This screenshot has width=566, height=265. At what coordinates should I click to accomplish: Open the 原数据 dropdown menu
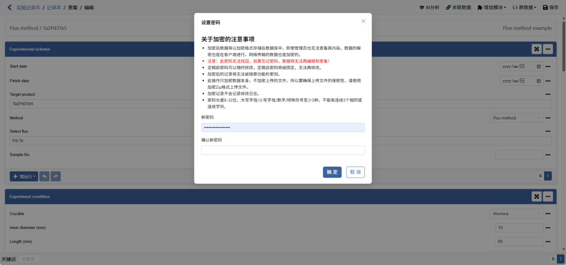pyautogui.click(x=524, y=7)
